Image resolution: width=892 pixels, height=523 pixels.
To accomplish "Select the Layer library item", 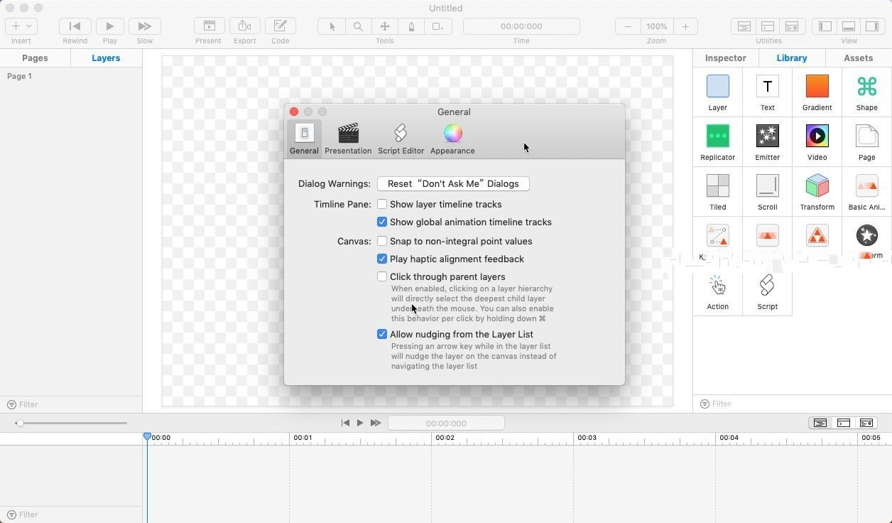I will 717,92.
